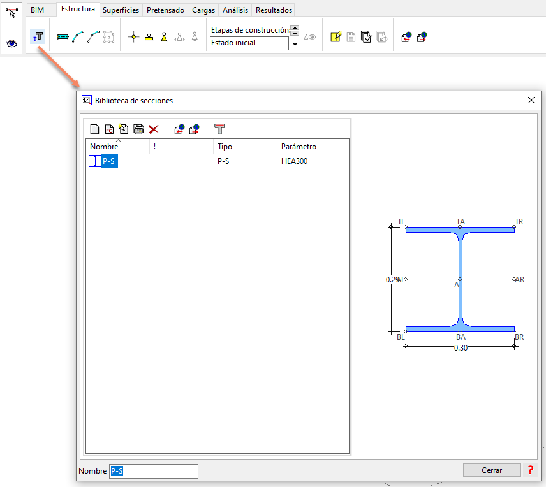Click the Biblioteca de secciones title icon
This screenshot has width=546, height=487.
[86, 100]
